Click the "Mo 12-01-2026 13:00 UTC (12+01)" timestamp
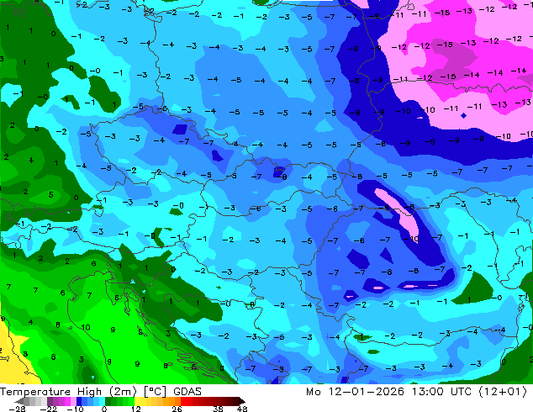This screenshot has width=533, height=412. (x=417, y=392)
